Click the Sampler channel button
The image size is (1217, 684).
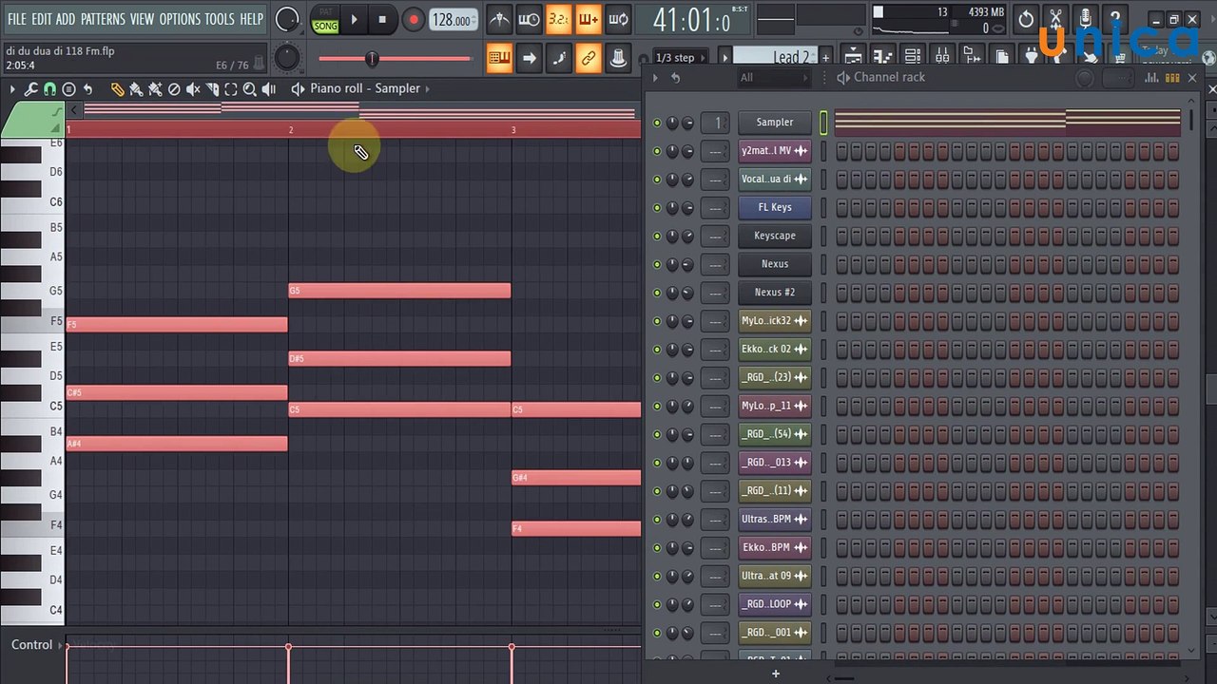pos(775,123)
